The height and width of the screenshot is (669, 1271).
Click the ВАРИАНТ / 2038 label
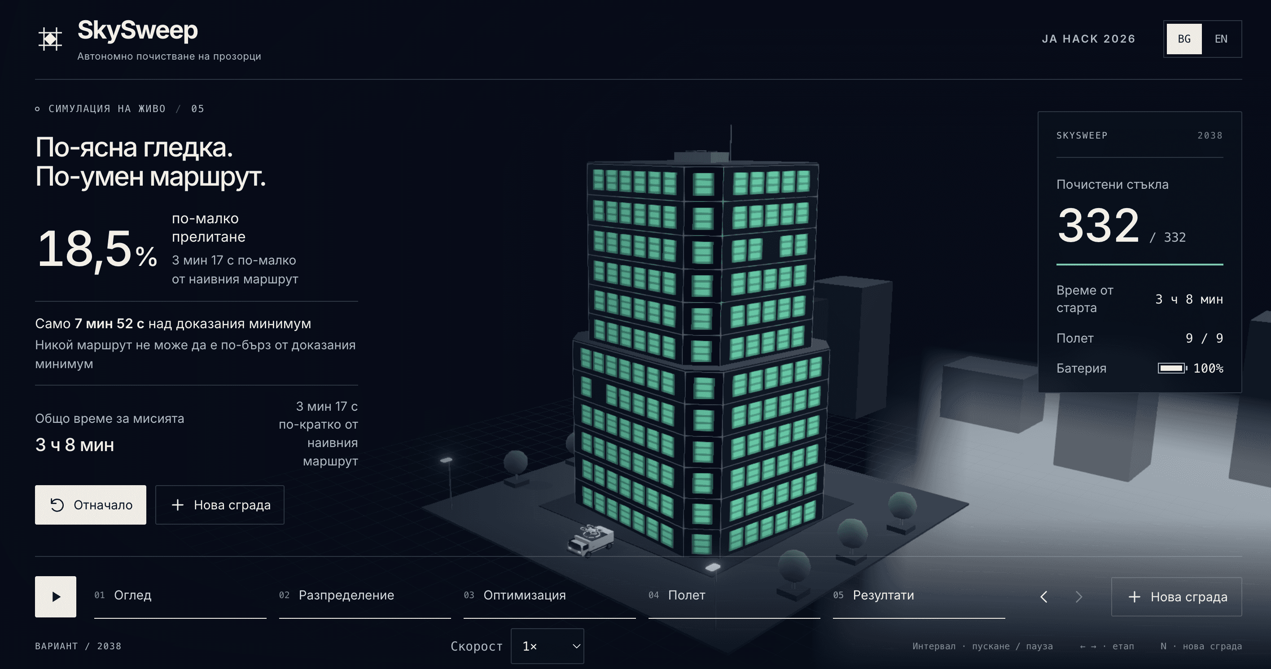tap(78, 646)
